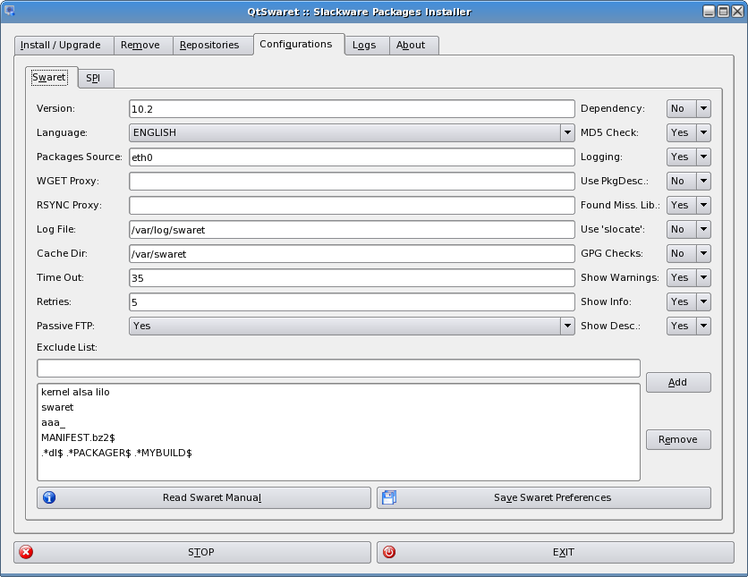Click the Remove button beside the exclude list

(678, 439)
